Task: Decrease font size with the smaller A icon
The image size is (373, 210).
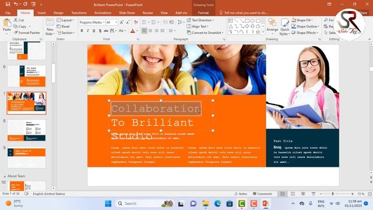Action: (x=128, y=22)
